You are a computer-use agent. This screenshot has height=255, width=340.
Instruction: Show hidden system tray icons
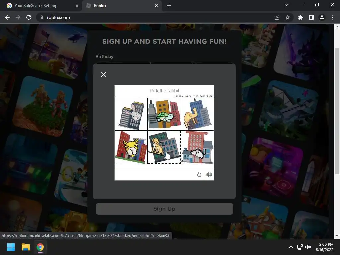click(x=291, y=247)
